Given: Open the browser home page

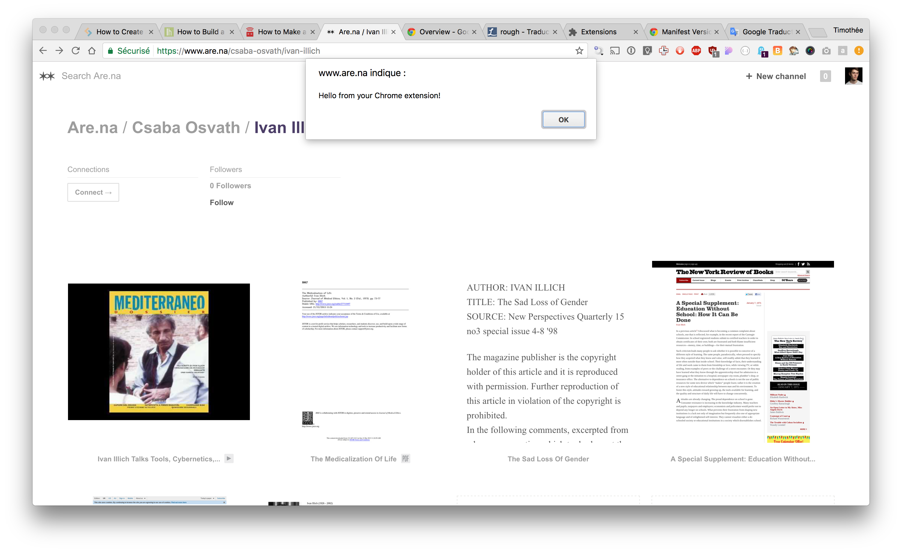Looking at the screenshot, I should point(92,51).
